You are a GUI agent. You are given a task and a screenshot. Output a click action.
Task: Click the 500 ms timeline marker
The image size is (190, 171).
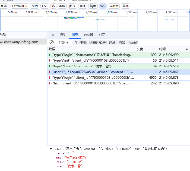tap(12, 12)
